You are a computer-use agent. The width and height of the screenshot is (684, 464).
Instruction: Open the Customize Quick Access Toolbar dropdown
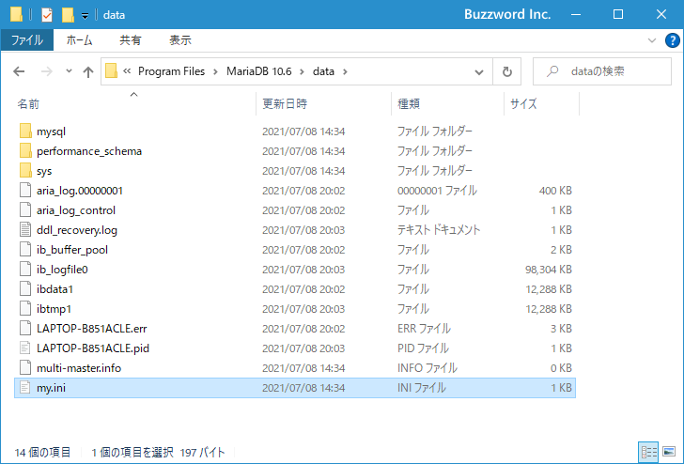85,16
